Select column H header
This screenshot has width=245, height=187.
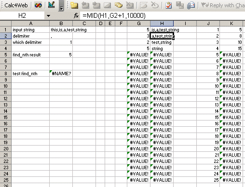(162, 24)
